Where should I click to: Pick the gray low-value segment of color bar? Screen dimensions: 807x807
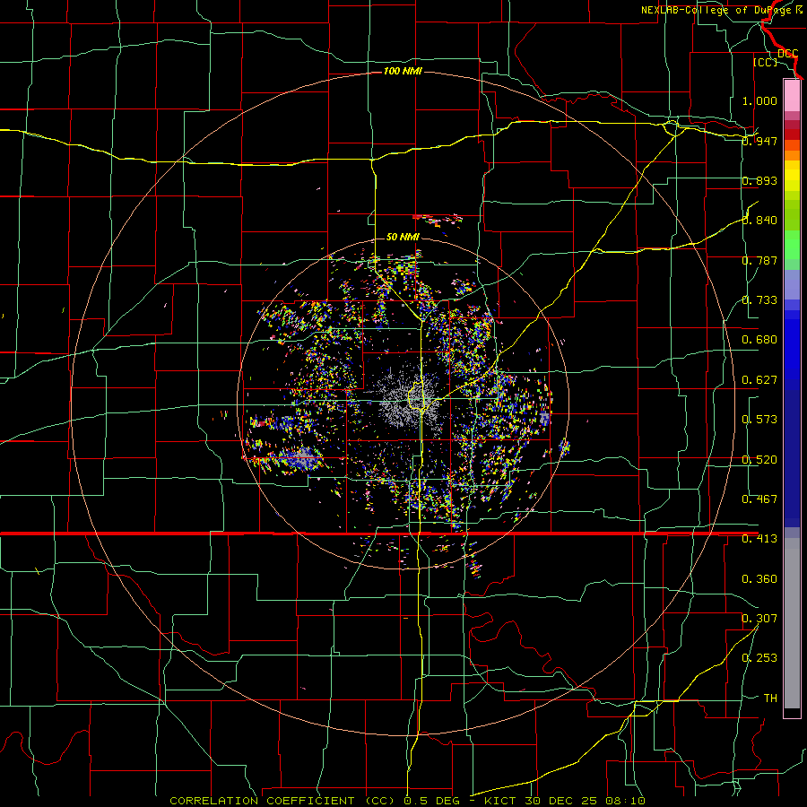coord(792,623)
